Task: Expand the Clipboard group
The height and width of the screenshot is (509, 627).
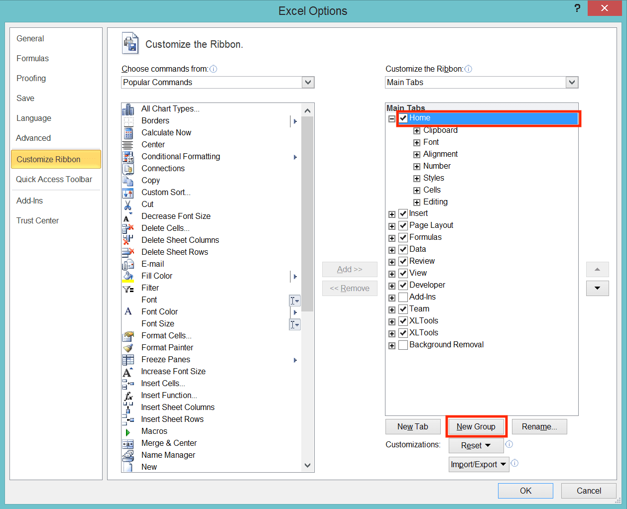Action: [417, 131]
